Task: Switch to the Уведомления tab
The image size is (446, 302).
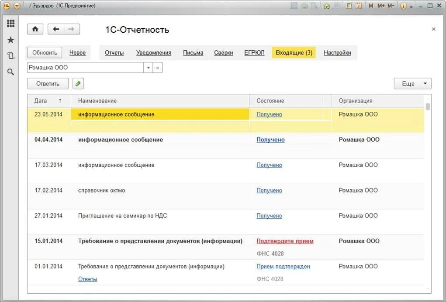Action: click(x=154, y=52)
